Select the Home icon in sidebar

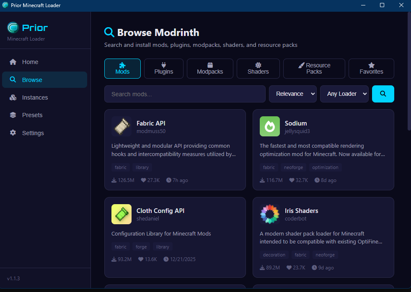pos(13,61)
